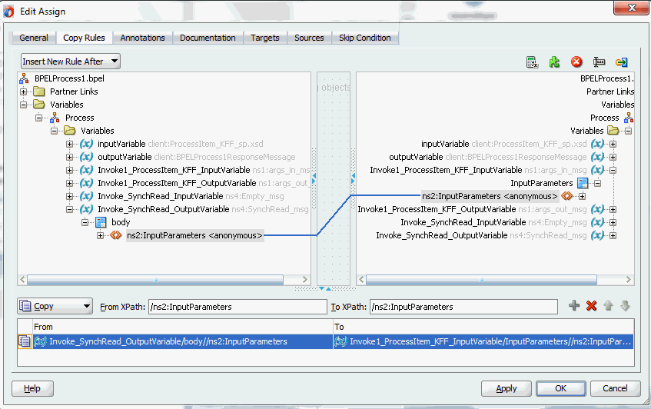Click the right ns2:InputParameters element icon
Image resolution: width=651 pixels, height=409 pixels.
pyautogui.click(x=566, y=196)
